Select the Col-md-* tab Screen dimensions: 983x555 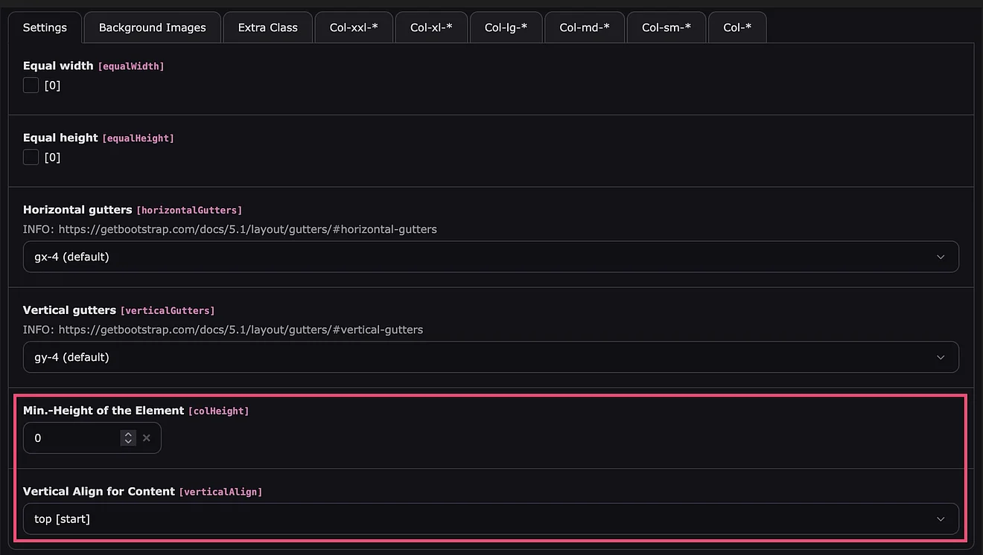[x=585, y=28]
